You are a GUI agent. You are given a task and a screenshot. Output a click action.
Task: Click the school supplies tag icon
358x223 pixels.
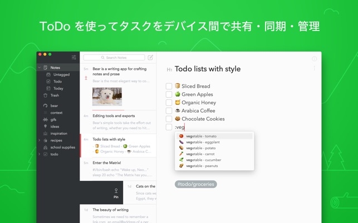tap(46, 147)
